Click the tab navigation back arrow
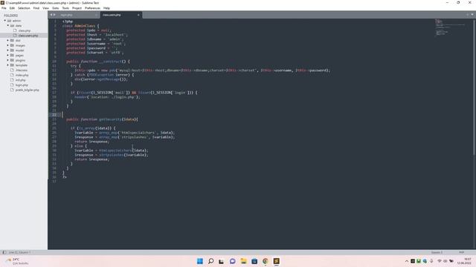This screenshot has width=476, height=267. (x=51, y=15)
